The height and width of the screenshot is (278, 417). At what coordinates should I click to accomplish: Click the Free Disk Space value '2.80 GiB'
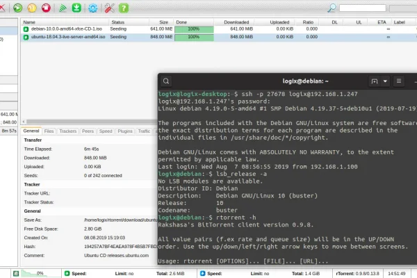point(92,229)
